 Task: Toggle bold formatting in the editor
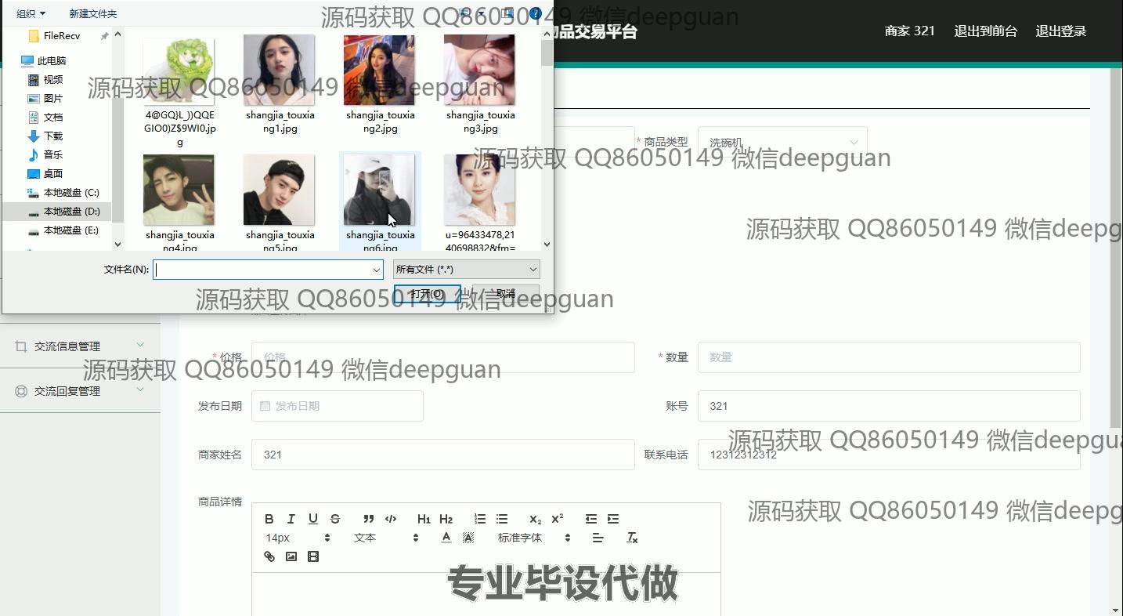tap(269, 519)
